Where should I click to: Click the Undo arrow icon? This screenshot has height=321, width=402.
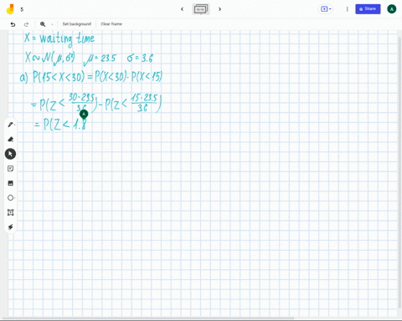coord(13,24)
